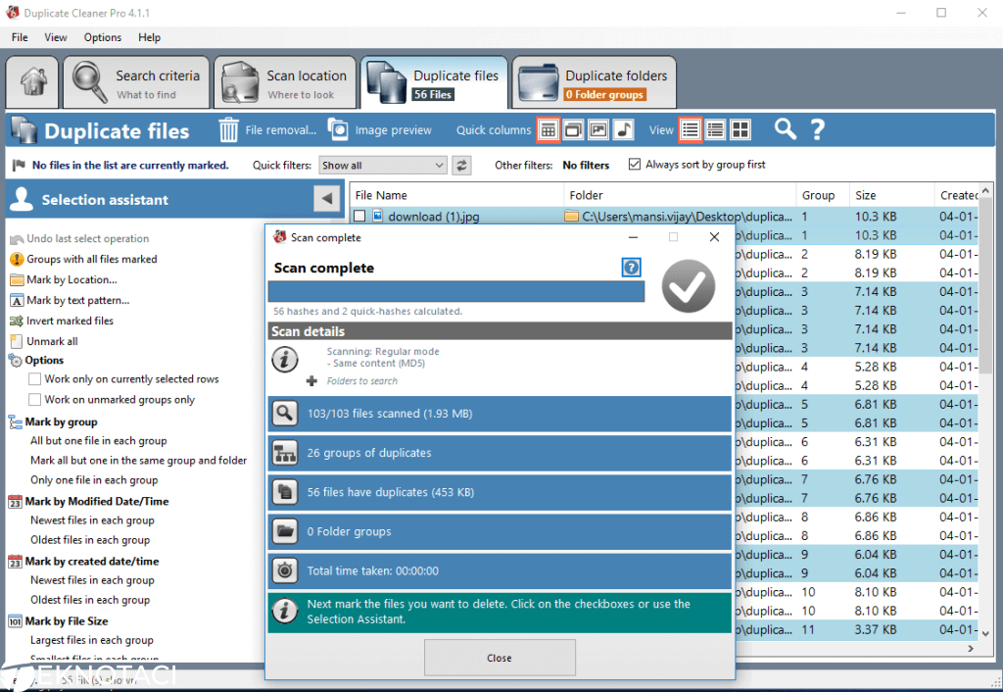Screen dimensions: 1003x692
Task: Sort by the Folder column header
Action: pyautogui.click(x=680, y=195)
